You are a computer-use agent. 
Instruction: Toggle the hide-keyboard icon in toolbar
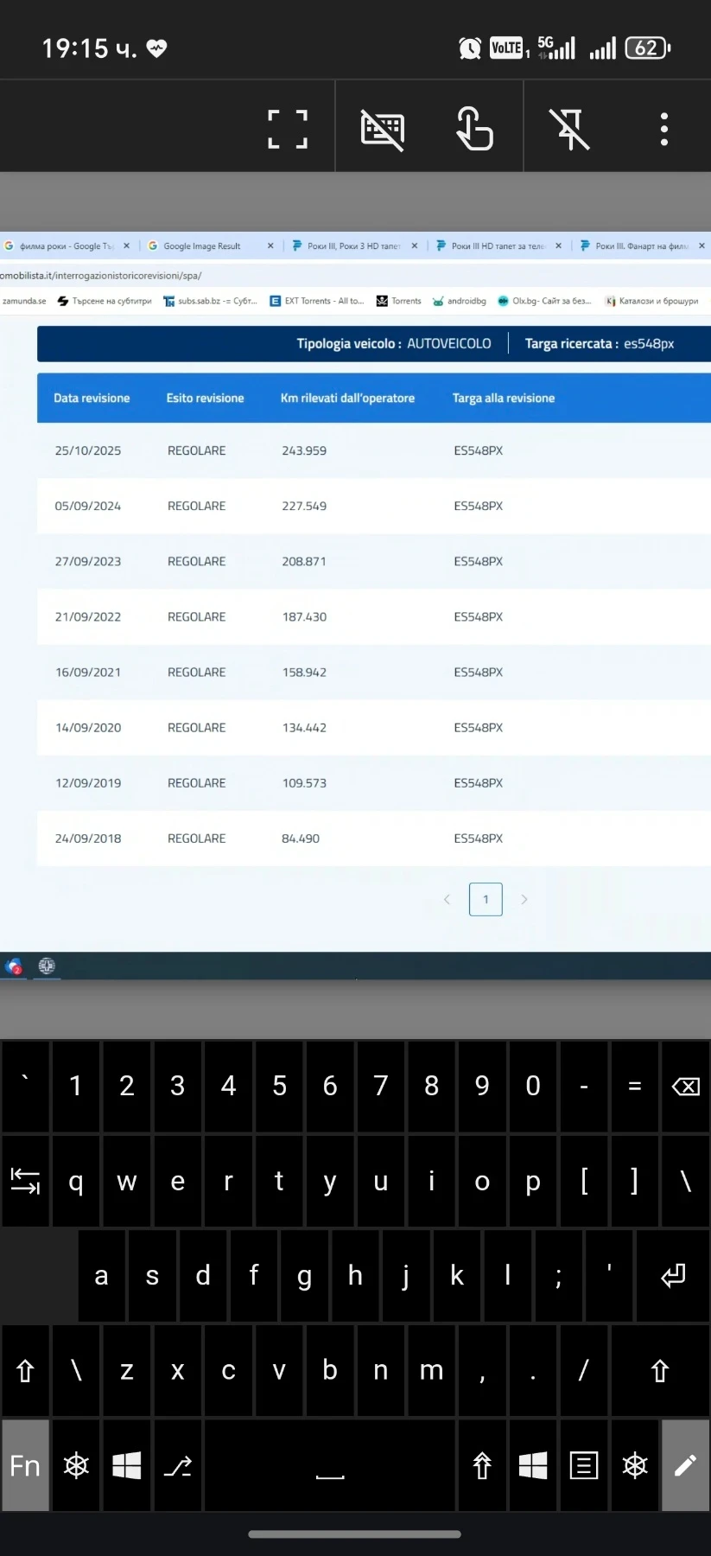383,130
